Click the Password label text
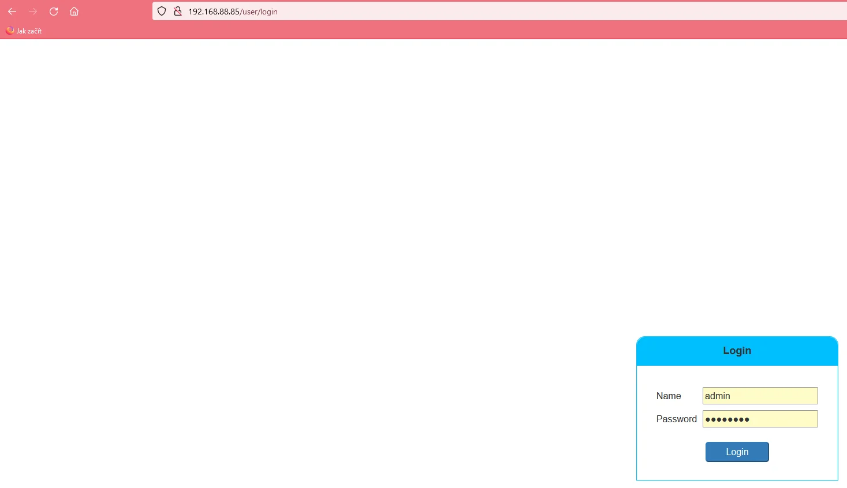This screenshot has height=488, width=847. click(x=676, y=419)
